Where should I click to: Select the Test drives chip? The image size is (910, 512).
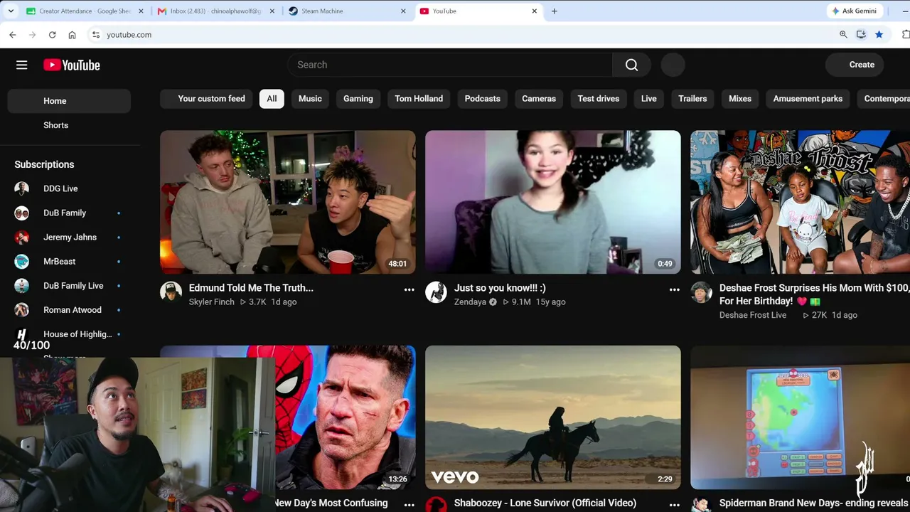599,99
